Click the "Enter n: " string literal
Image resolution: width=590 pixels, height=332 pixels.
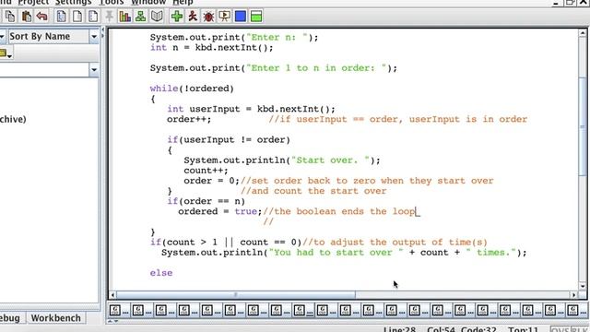[277, 37]
